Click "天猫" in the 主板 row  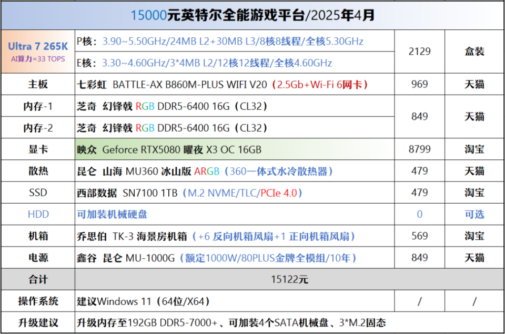tap(474, 84)
